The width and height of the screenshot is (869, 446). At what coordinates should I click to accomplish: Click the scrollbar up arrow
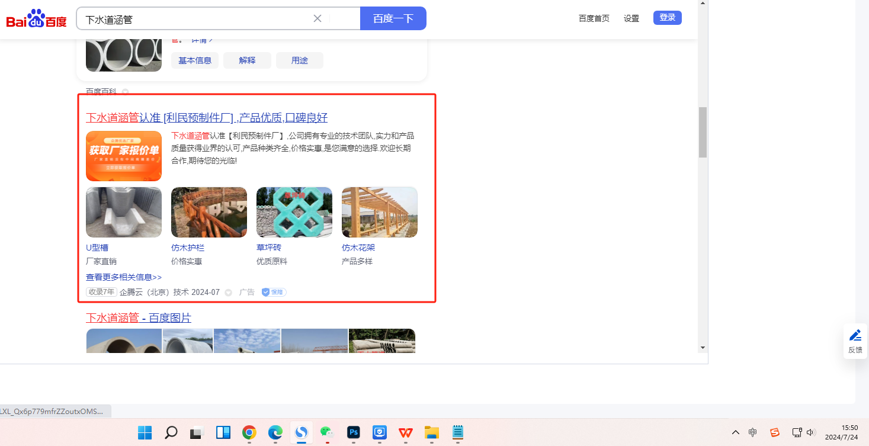coord(703,4)
